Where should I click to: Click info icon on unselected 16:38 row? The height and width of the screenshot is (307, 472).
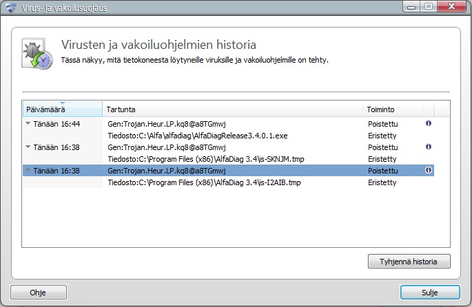click(x=428, y=147)
